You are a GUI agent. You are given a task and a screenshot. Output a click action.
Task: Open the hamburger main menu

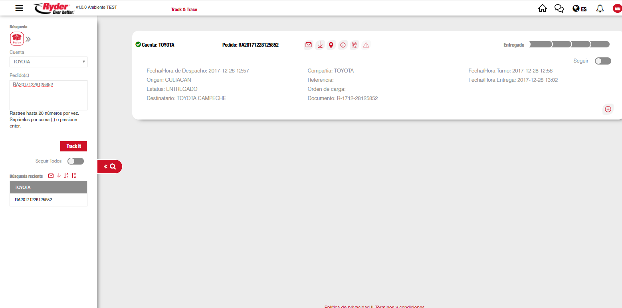(x=19, y=8)
